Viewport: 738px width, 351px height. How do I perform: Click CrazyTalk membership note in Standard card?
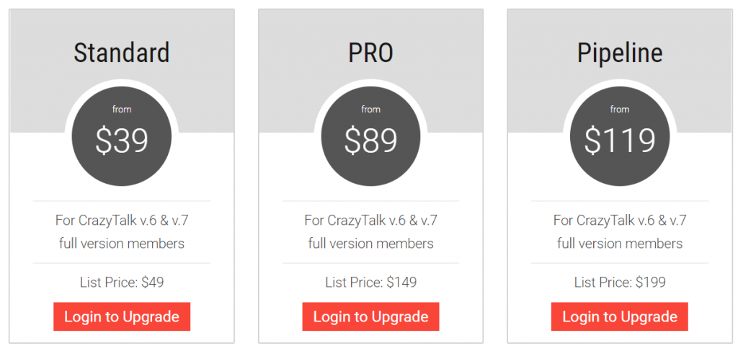click(x=121, y=231)
